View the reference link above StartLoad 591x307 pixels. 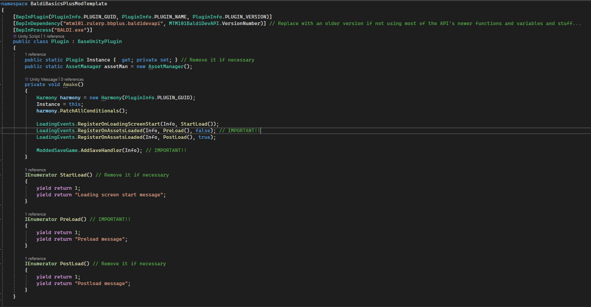pyautogui.click(x=35, y=170)
